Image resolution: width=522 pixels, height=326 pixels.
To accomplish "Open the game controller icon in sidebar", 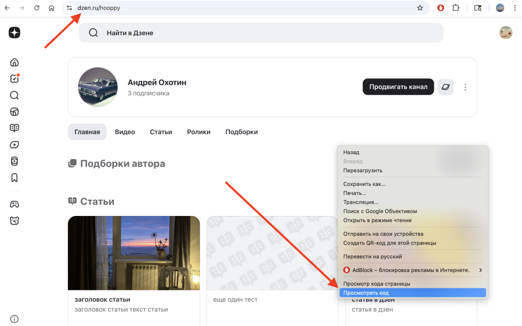I will (14, 204).
